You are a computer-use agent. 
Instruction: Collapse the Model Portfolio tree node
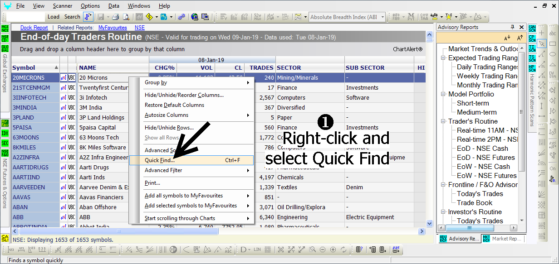(x=443, y=94)
